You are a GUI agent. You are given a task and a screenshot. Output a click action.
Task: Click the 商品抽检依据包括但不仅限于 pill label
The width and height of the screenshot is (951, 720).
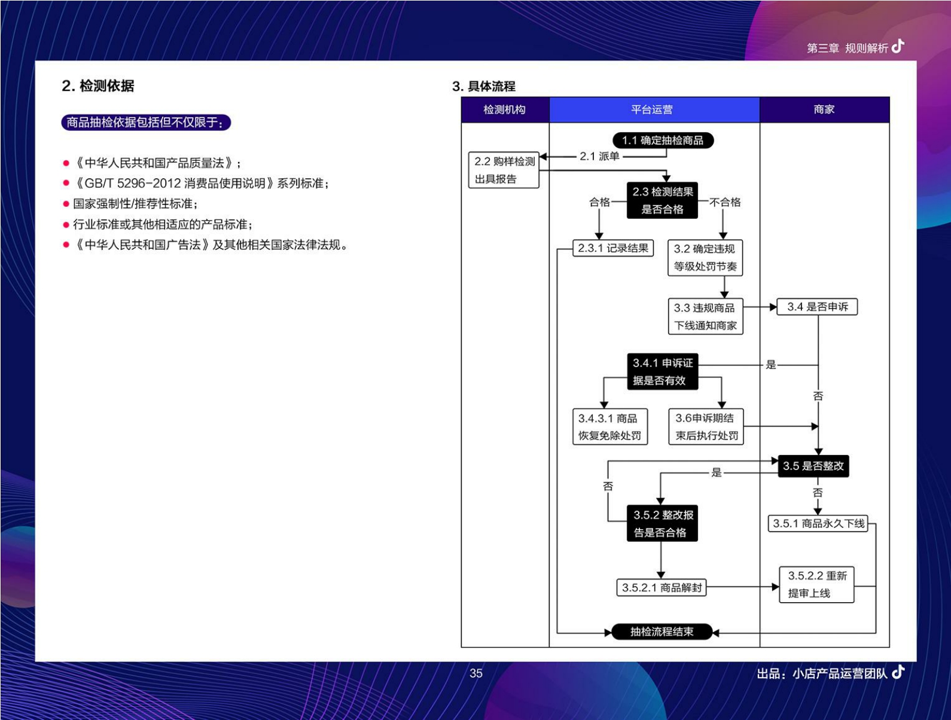coord(146,123)
